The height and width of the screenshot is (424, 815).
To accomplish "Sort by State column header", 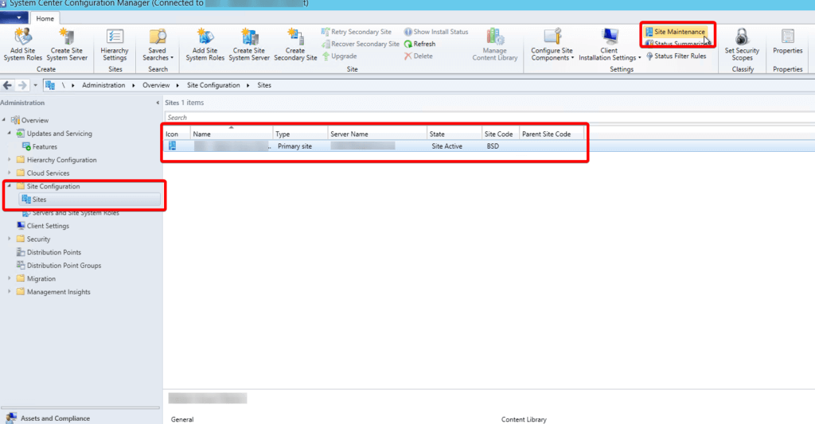I will click(454, 134).
